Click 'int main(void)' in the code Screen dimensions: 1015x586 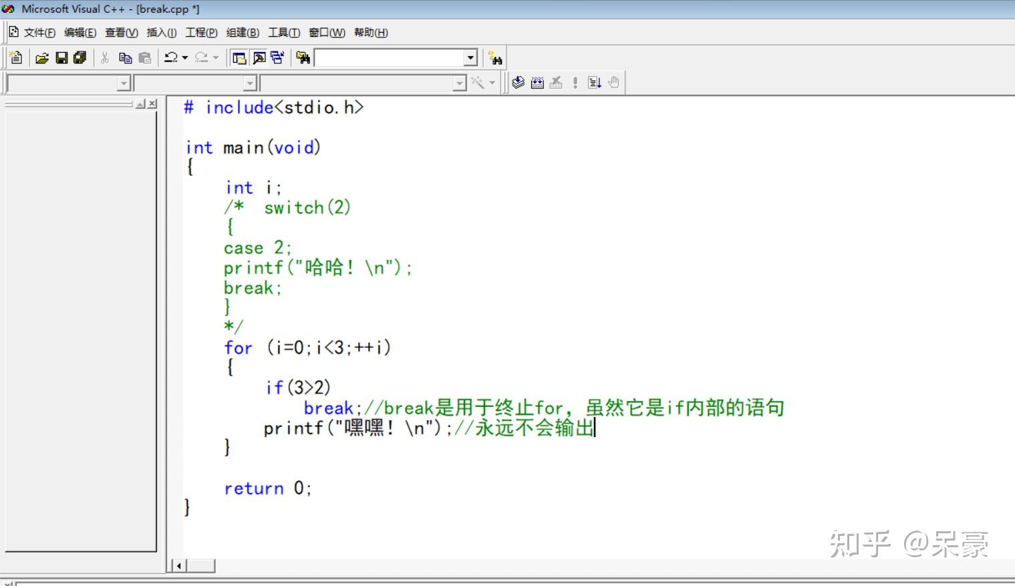pos(253,147)
